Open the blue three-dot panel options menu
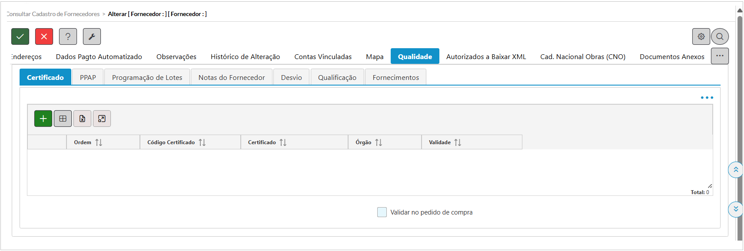744x251 pixels. pyautogui.click(x=707, y=98)
